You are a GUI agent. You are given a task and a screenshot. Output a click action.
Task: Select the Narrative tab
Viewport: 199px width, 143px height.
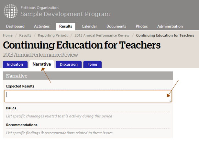(41, 64)
